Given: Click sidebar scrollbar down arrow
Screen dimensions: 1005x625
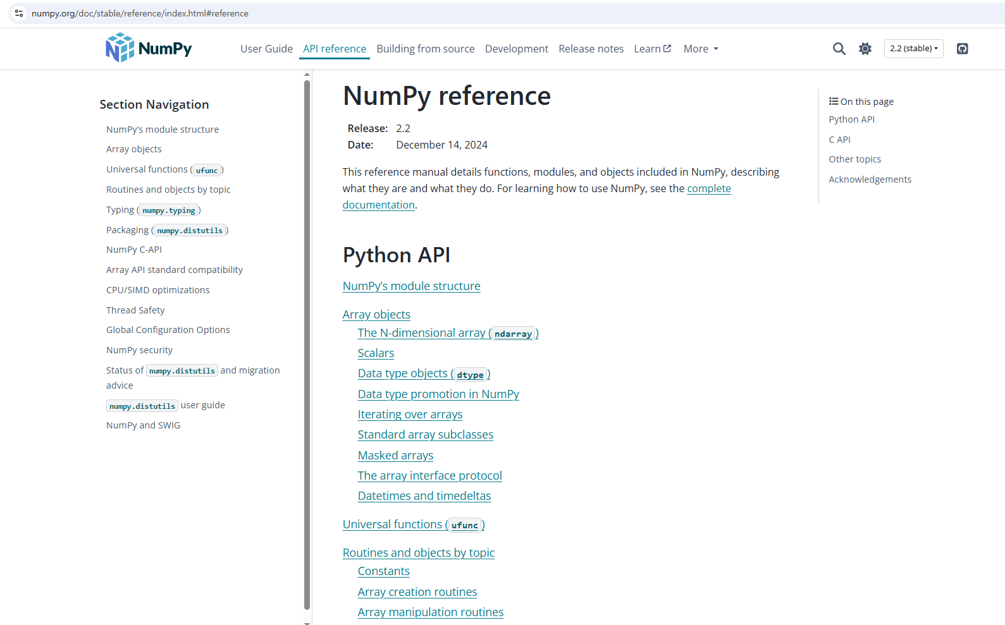Looking at the screenshot, I should pyautogui.click(x=307, y=622).
